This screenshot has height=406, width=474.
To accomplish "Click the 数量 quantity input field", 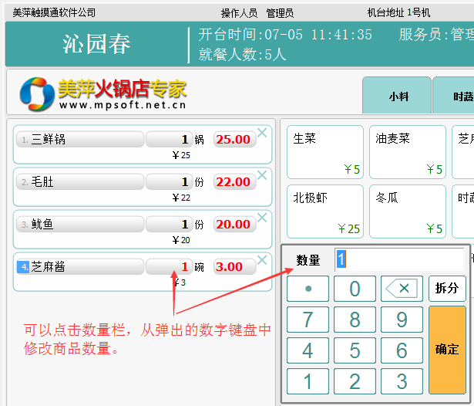I will click(398, 259).
